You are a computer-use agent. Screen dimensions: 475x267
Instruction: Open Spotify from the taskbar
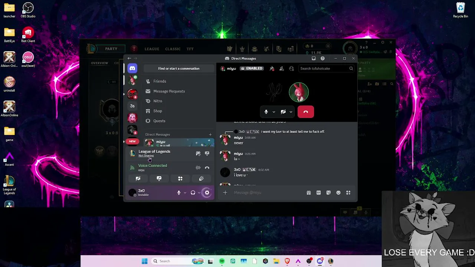(222, 261)
